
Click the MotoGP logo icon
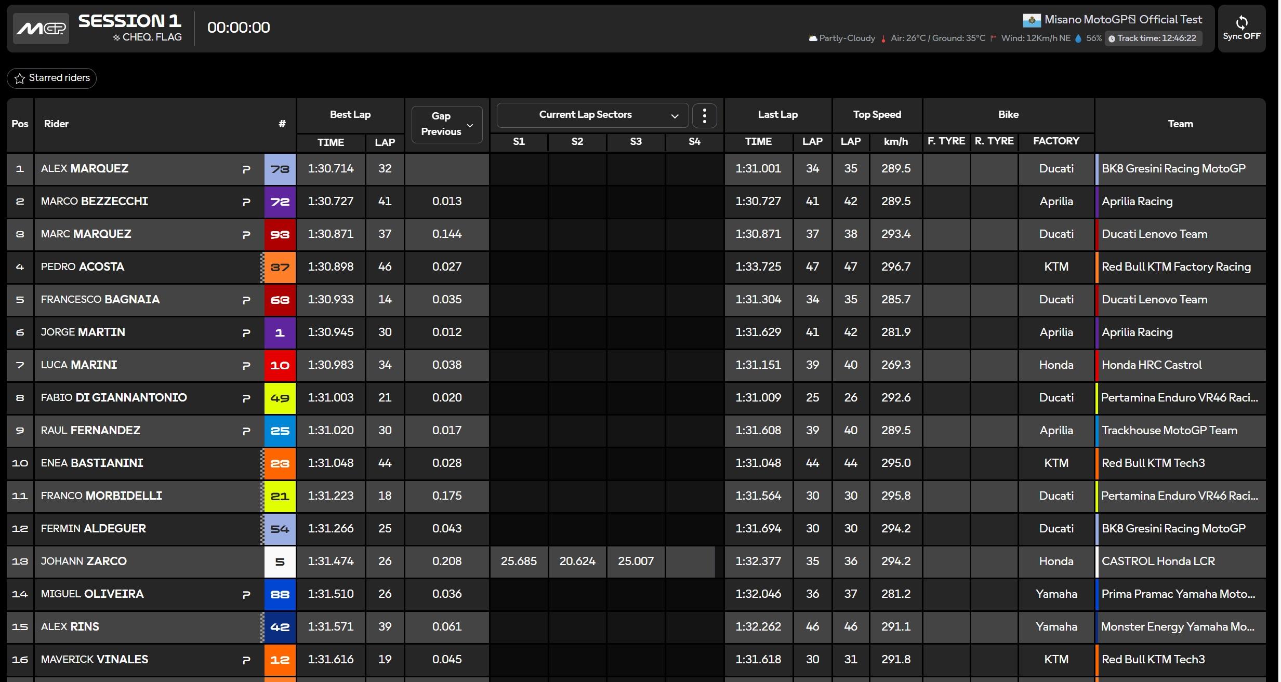coord(41,29)
